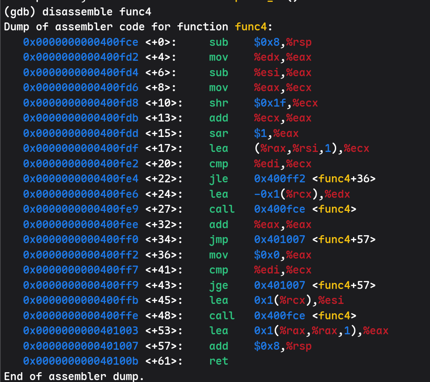The width and height of the screenshot is (430, 382).
Task: Click operand '-0x1(%rcx),%edx'
Action: click(x=302, y=194)
